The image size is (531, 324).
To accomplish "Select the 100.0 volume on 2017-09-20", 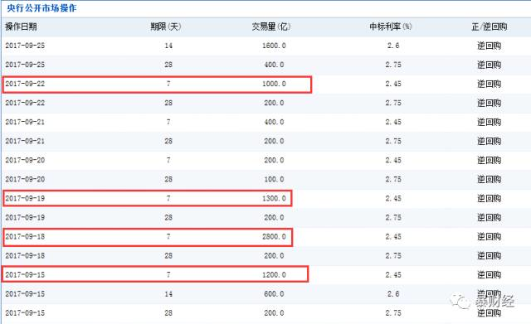I will pyautogui.click(x=274, y=179).
